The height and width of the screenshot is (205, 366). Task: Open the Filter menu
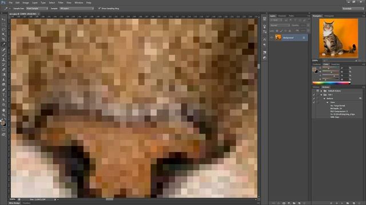coord(61,2)
